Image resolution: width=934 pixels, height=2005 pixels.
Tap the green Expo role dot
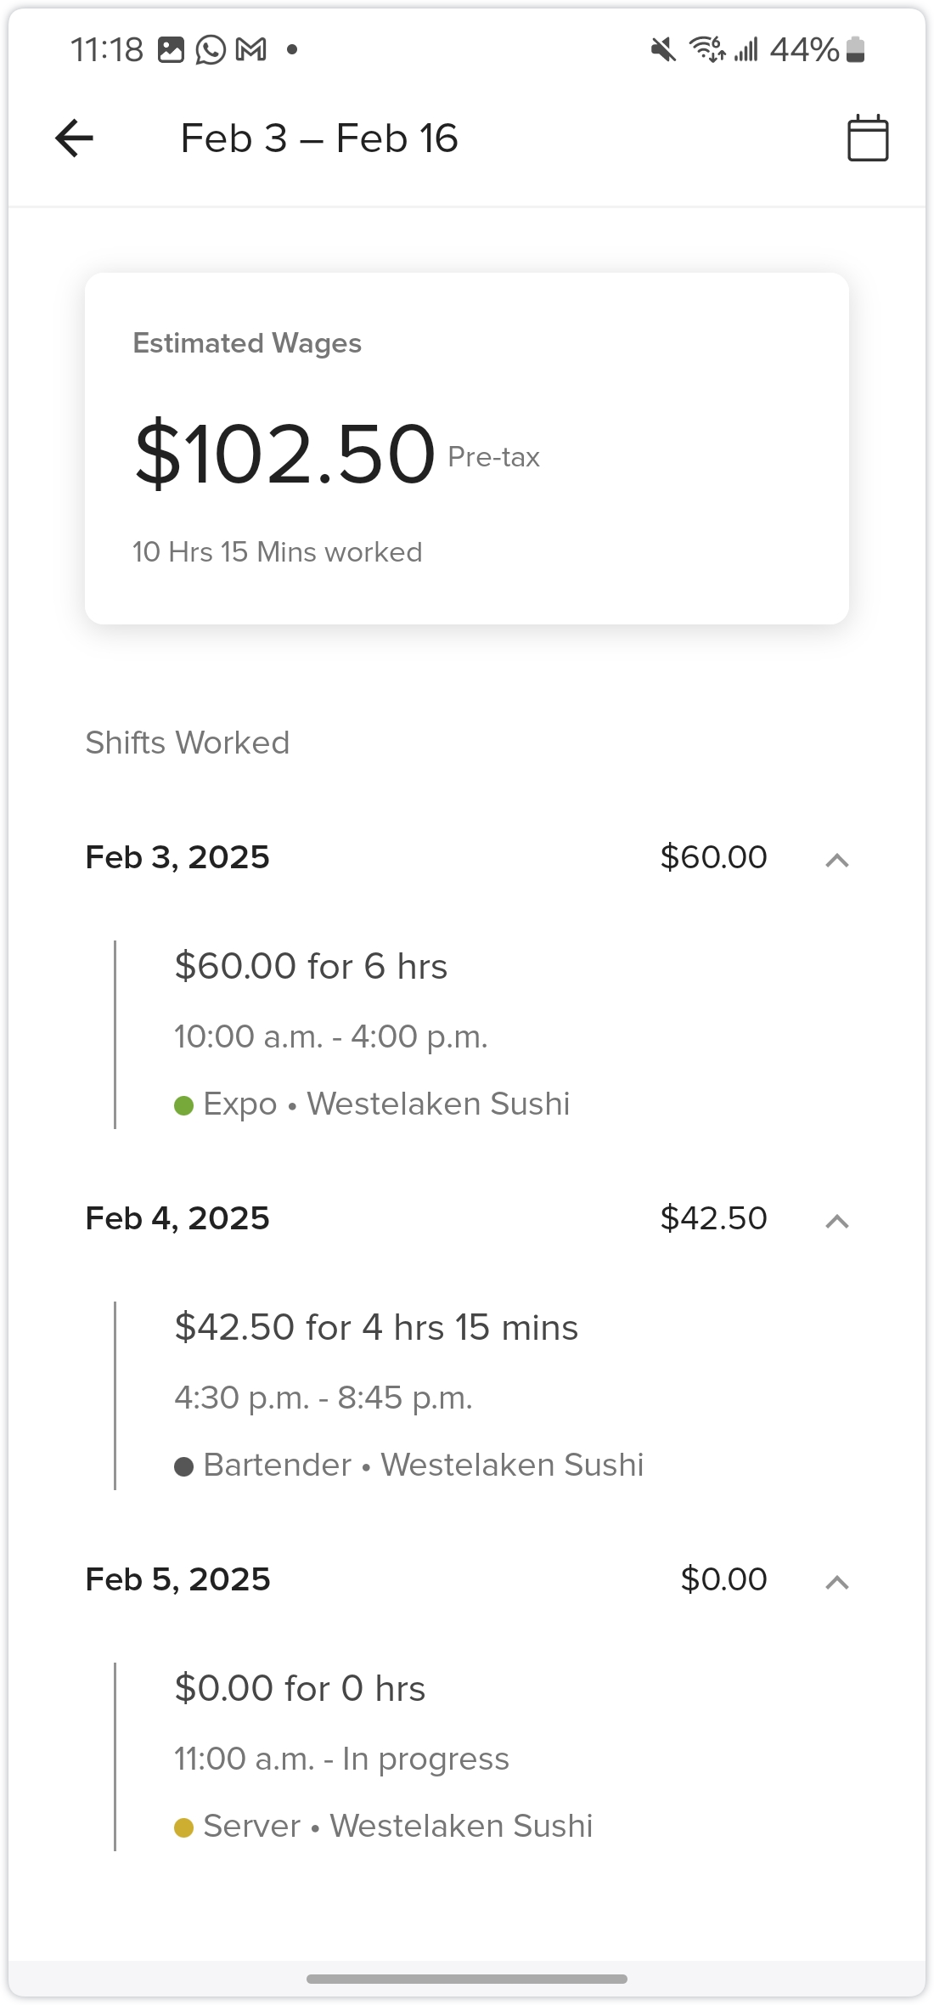tap(183, 1105)
